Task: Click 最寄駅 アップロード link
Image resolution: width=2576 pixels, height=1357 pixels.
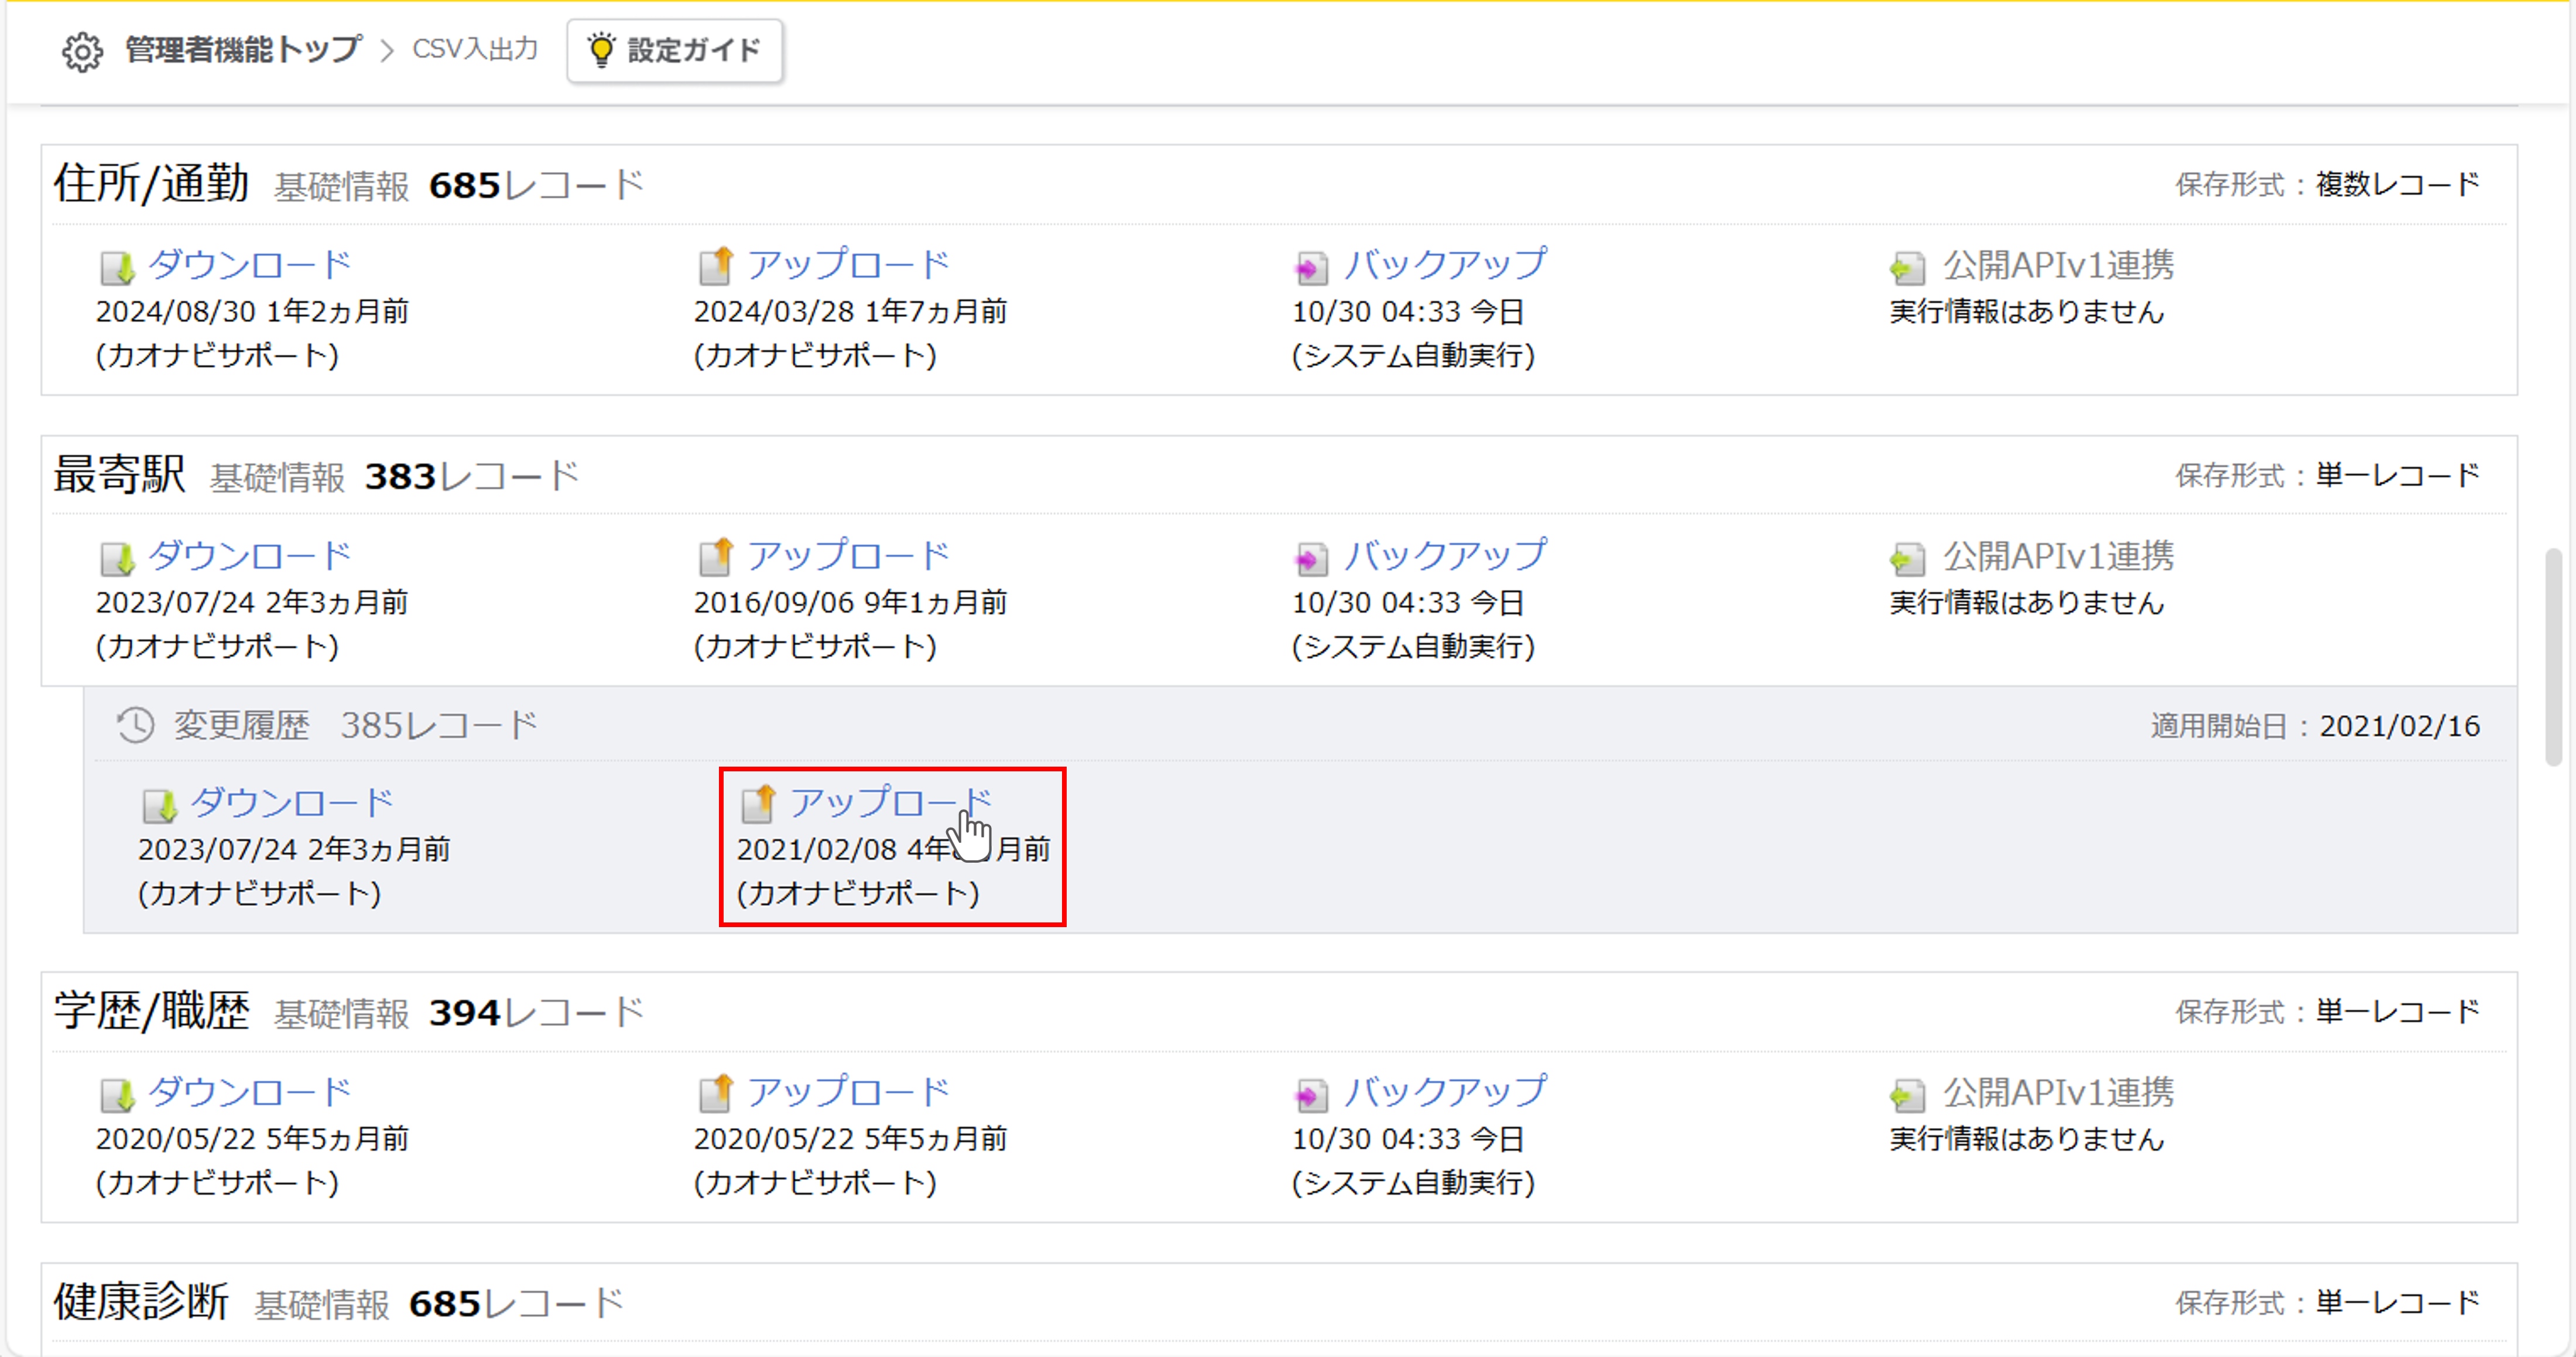Action: (x=848, y=556)
